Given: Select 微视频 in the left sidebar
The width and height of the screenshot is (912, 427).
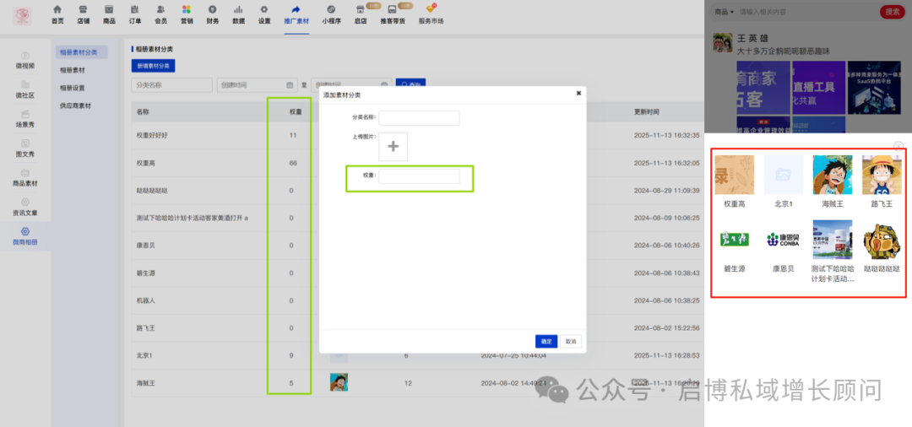Looking at the screenshot, I should 25,60.
